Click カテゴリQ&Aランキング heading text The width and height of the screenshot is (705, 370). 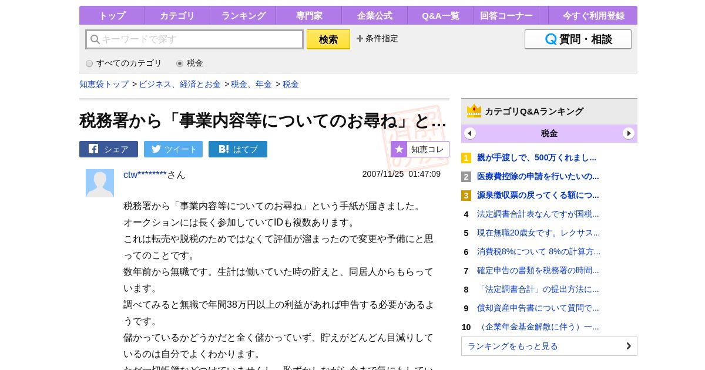coord(534,111)
